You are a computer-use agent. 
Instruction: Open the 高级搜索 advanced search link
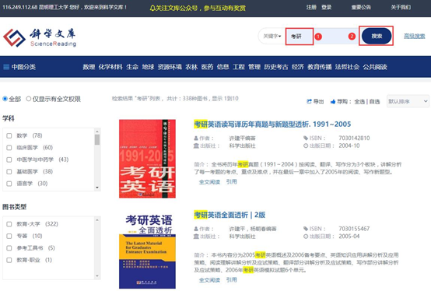tap(414, 36)
